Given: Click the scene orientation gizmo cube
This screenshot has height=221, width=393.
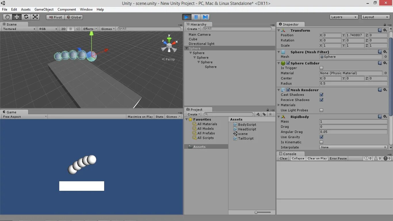Looking at the screenshot, I should coord(169,46).
